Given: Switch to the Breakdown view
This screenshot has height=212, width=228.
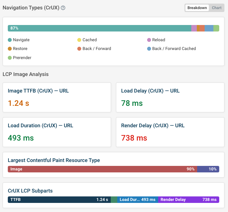Looking at the screenshot, I should coord(197,8).
